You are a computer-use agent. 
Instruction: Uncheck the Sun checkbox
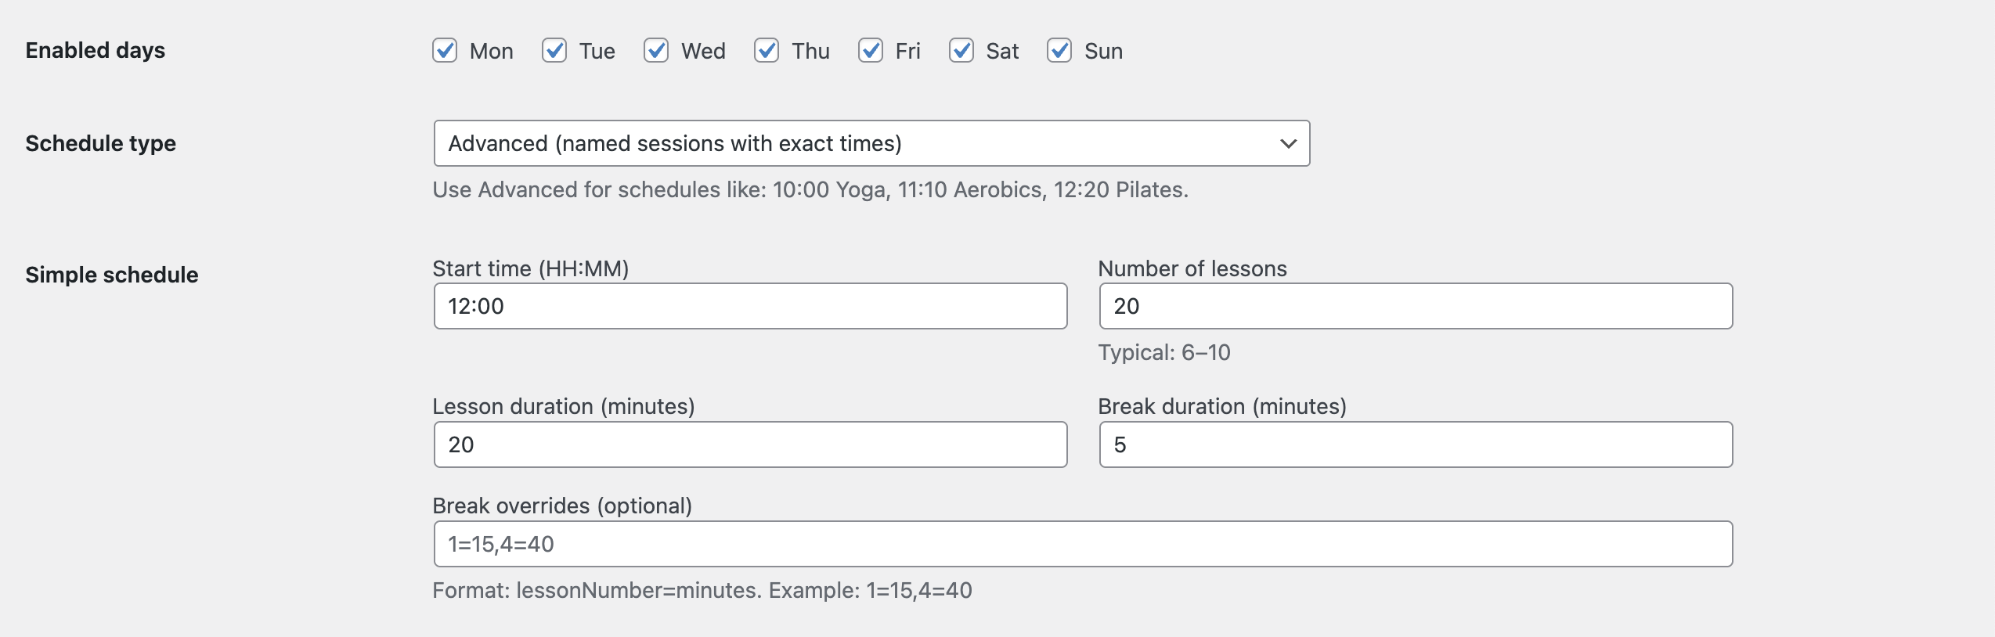pos(1059,51)
